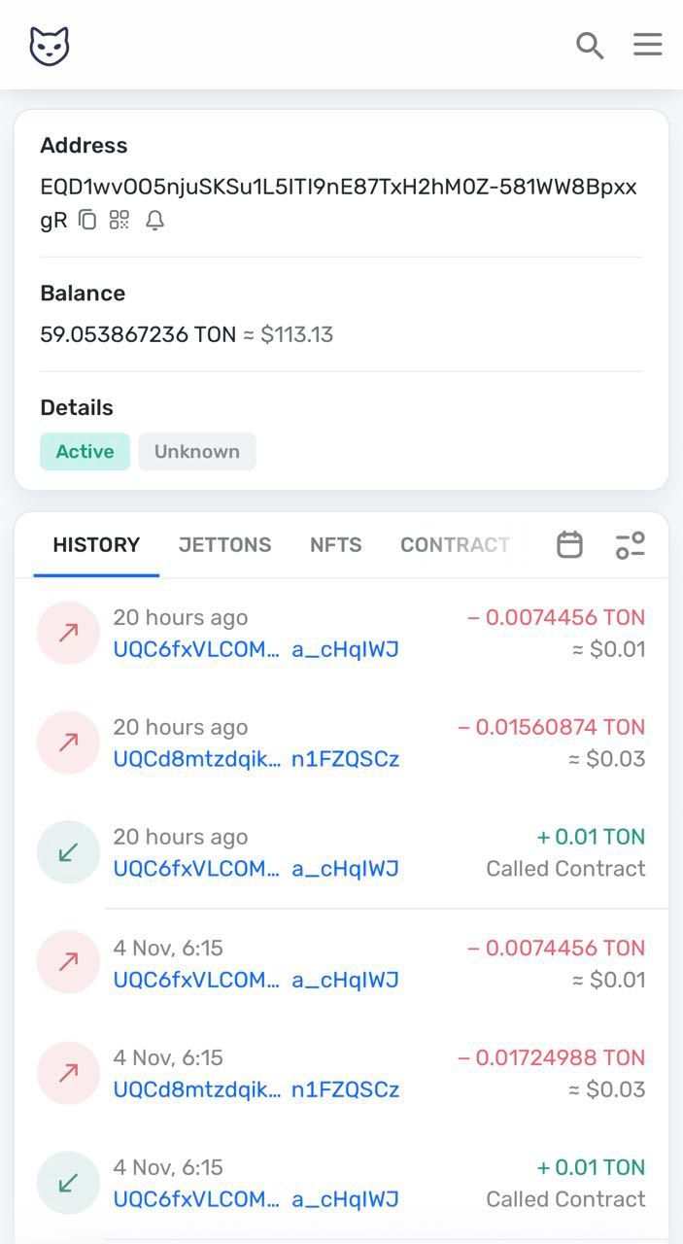Open the NFTS tab

(x=335, y=544)
